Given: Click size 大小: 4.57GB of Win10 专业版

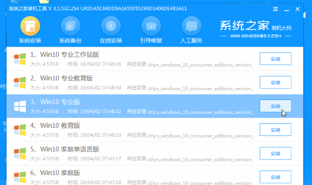Looking at the screenshot, I should click(44, 111).
